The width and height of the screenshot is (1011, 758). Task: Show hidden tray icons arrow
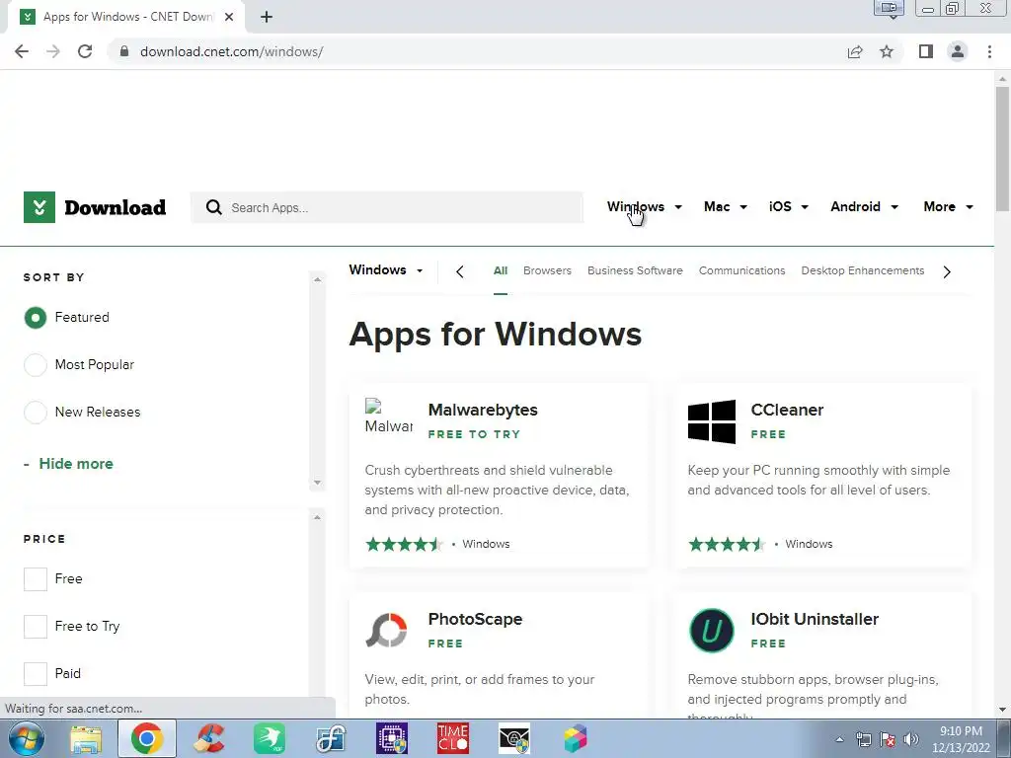pos(839,739)
